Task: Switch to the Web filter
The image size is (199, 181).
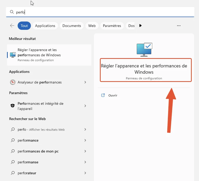Action: pyautogui.click(x=92, y=26)
